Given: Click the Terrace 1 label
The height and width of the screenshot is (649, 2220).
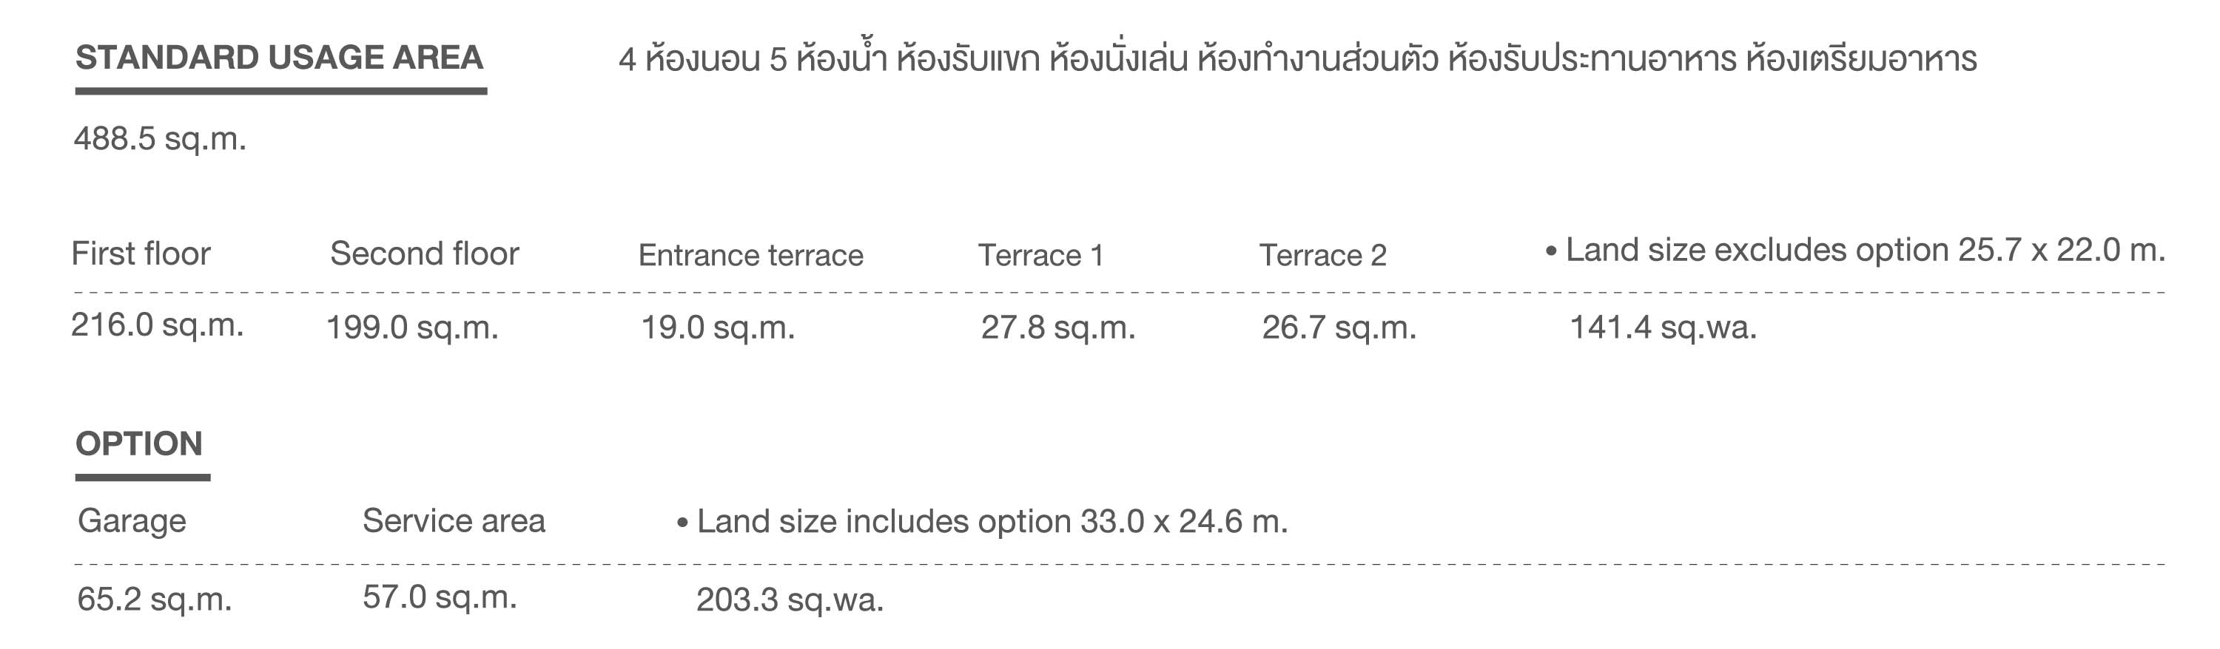Looking at the screenshot, I should (1040, 256).
